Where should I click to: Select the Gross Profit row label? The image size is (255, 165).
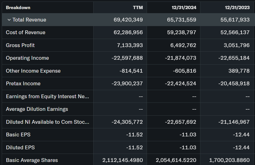20,45
